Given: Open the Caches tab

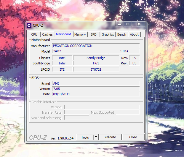Looking at the screenshot, I should click(x=47, y=34).
